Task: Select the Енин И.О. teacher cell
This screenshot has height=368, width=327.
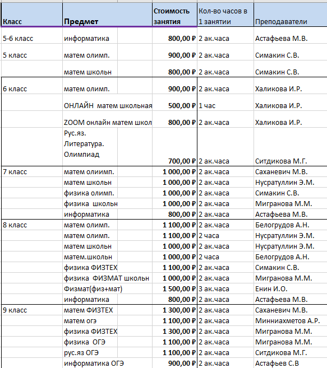Action: click(291, 288)
